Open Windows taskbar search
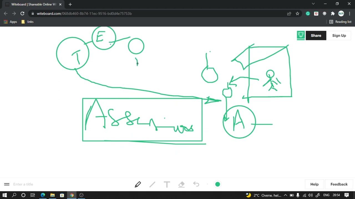This screenshot has height=199, width=355. click(x=14, y=195)
